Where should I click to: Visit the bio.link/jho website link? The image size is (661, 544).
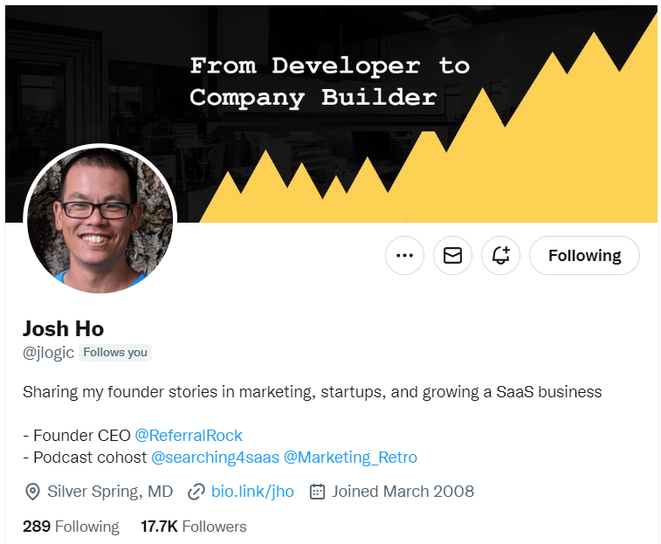coord(252,492)
